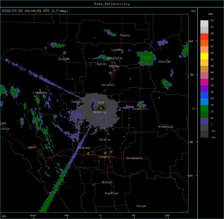Click the Olds city label
Image resolution: width=224 pixels, height=219 pixels.
(x=101, y=102)
